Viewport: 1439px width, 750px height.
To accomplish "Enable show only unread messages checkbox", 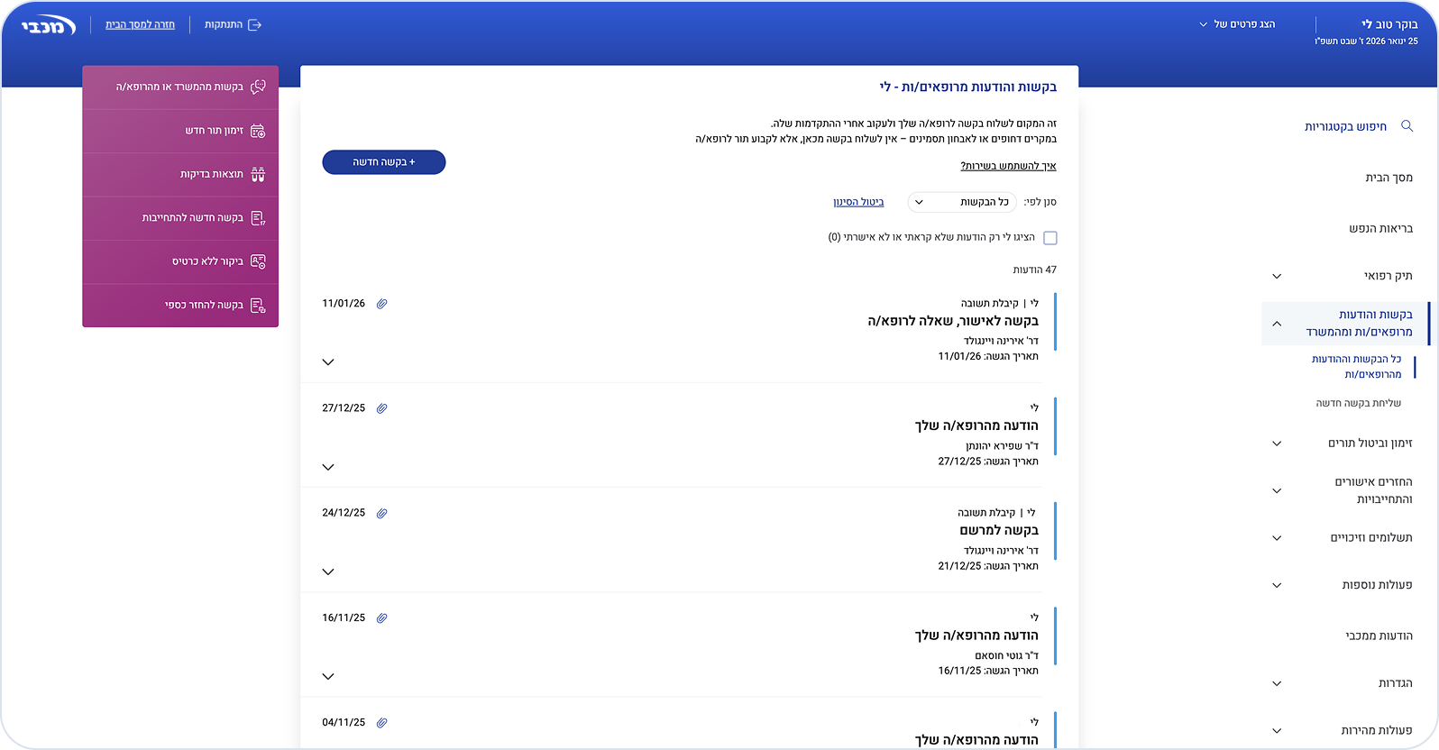I will coord(1049,238).
